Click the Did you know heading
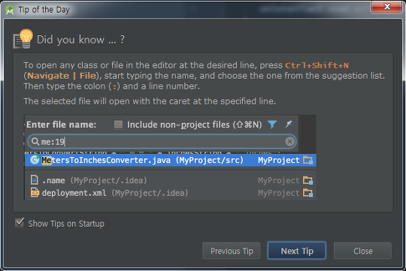Viewport: 406px width, 271px height. pyautogui.click(x=80, y=40)
